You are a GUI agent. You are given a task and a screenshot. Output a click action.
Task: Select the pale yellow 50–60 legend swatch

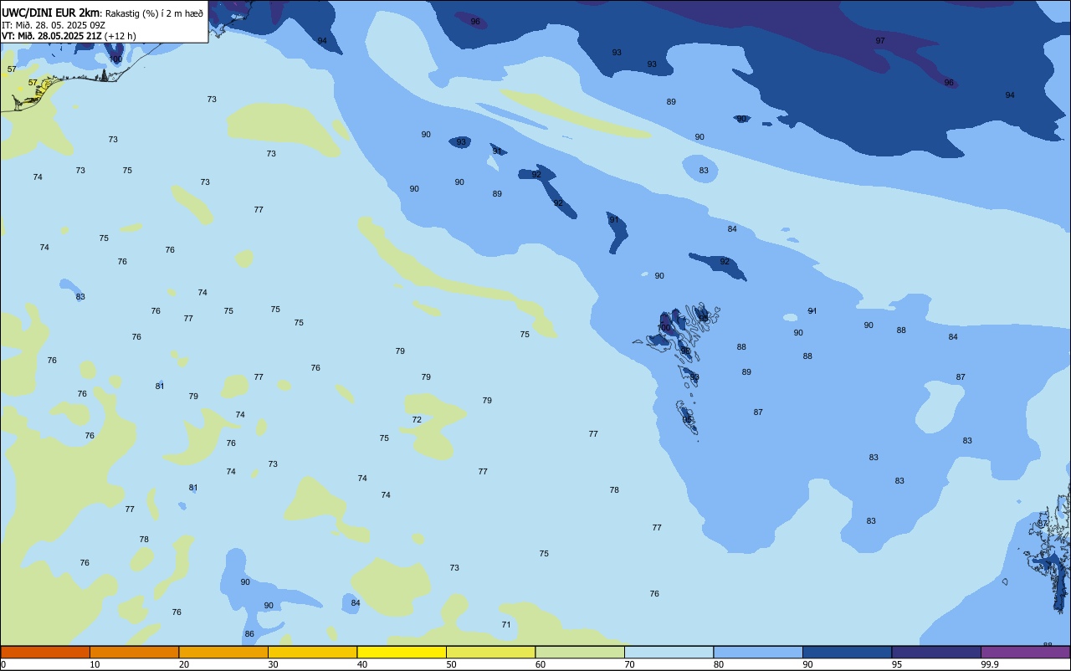coord(490,652)
